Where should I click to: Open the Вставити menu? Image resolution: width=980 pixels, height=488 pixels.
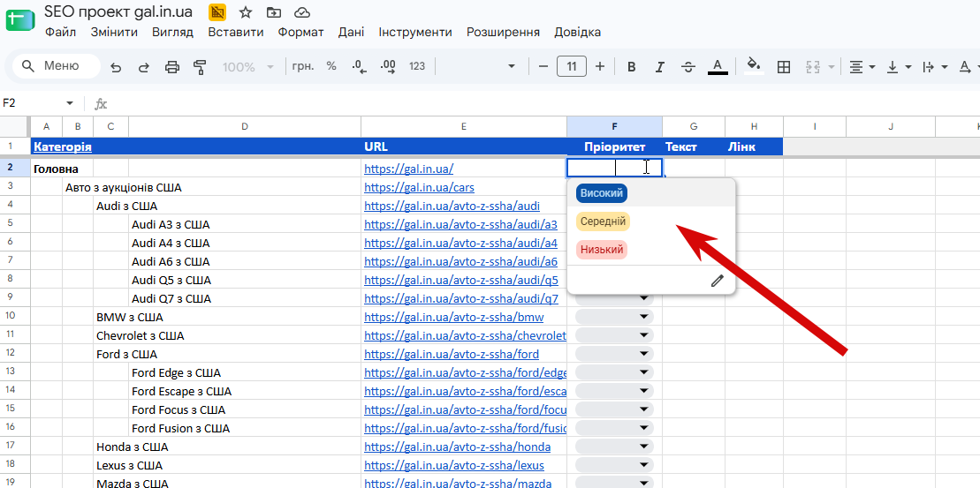[x=236, y=32]
